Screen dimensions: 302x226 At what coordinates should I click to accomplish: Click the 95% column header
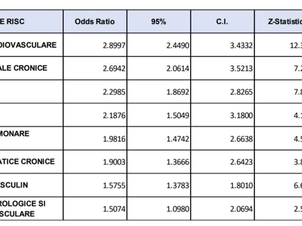tap(159, 22)
